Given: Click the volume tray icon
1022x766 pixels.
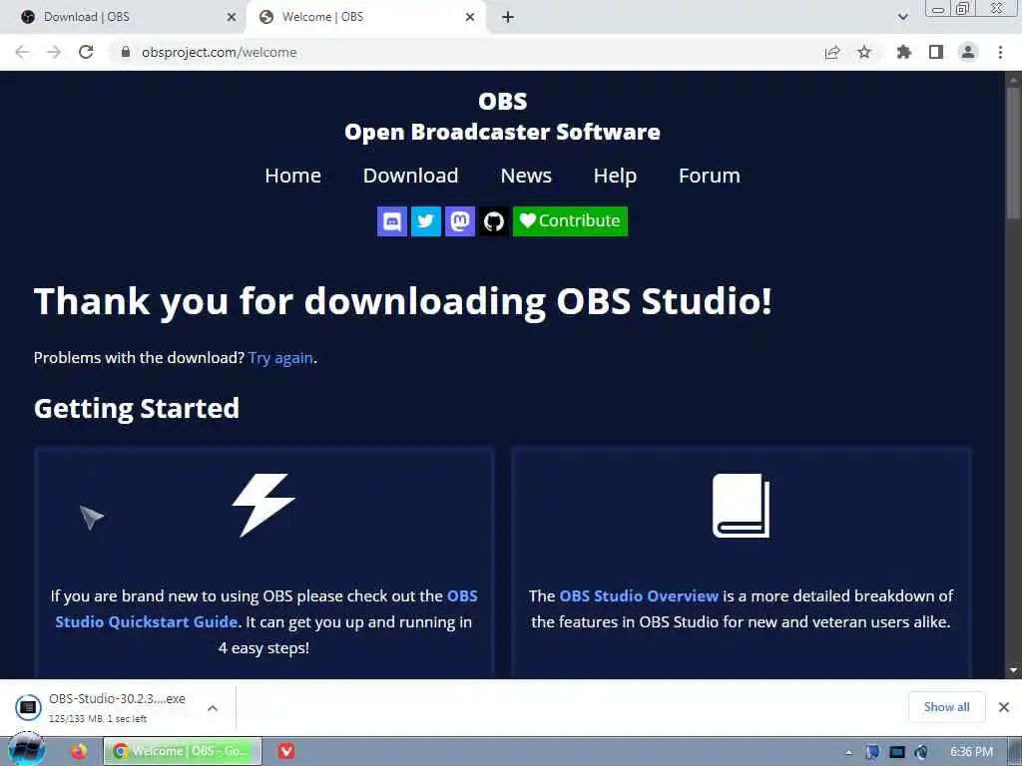Looking at the screenshot, I should coord(921,752).
